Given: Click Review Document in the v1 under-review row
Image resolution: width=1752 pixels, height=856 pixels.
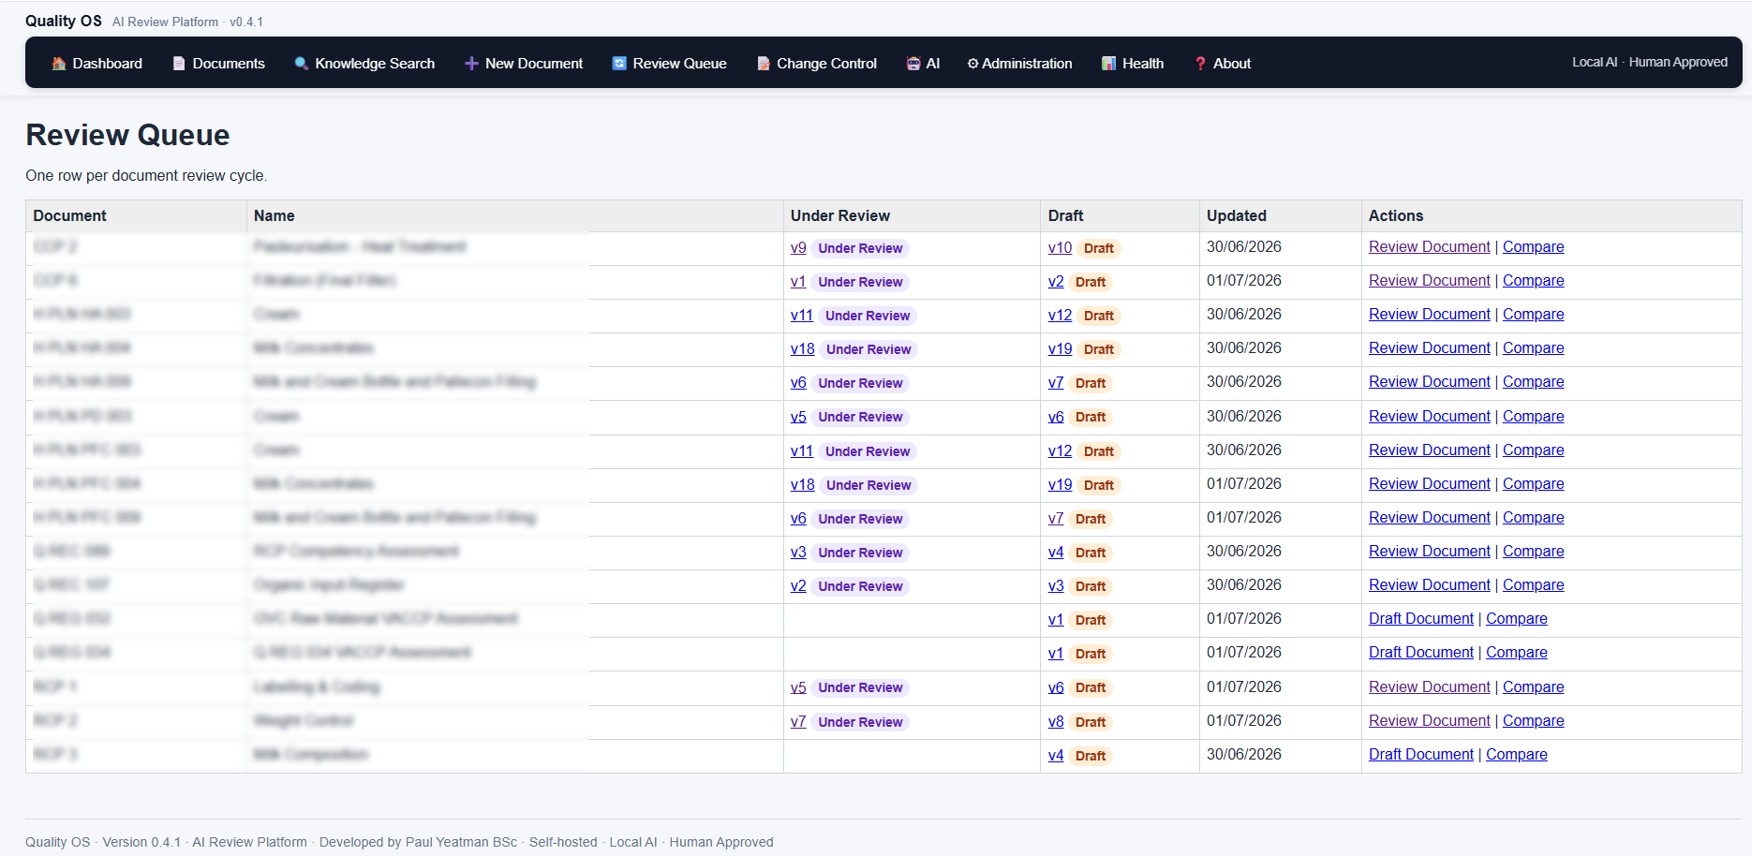Looking at the screenshot, I should pos(1429,281).
